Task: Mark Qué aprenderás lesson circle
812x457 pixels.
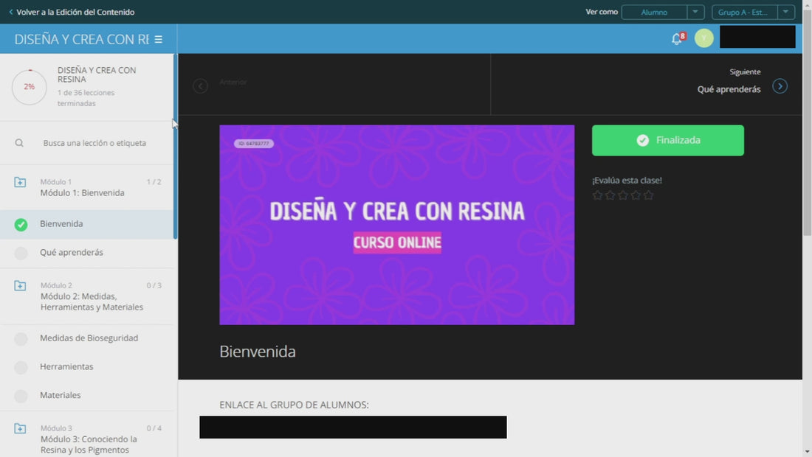Action: (21, 253)
